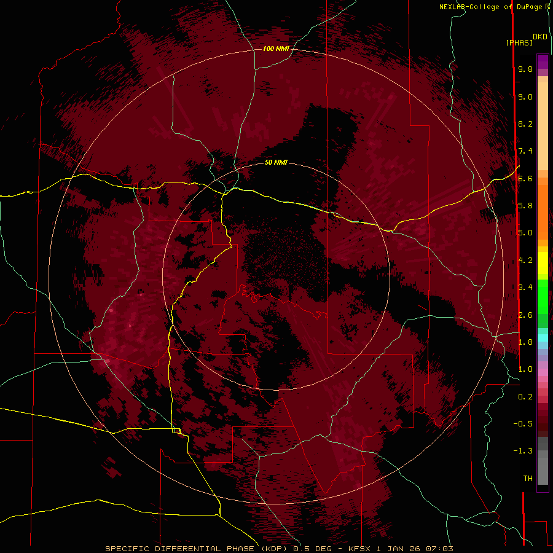The width and height of the screenshot is (553, 553).
Task: Click the -1.3 legend value
Action: click(523, 451)
